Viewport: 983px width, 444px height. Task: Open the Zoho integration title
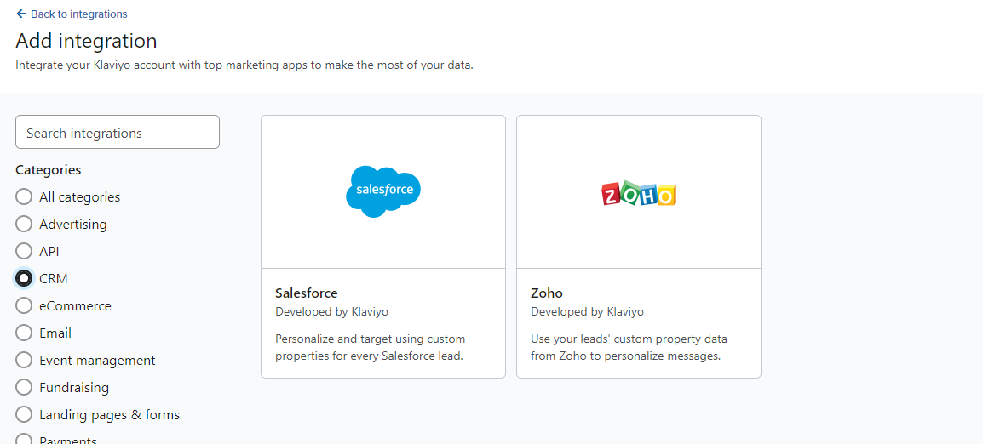click(x=547, y=293)
